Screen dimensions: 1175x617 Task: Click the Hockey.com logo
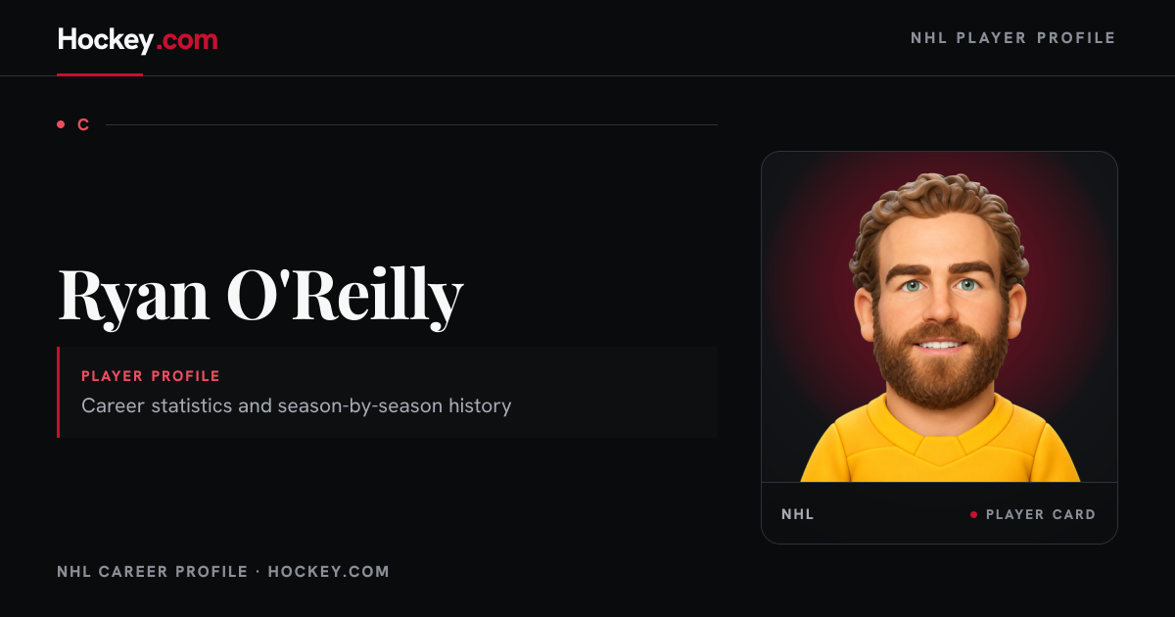click(x=137, y=39)
